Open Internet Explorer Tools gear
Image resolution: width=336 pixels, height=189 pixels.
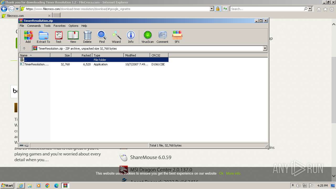[x=332, y=9]
